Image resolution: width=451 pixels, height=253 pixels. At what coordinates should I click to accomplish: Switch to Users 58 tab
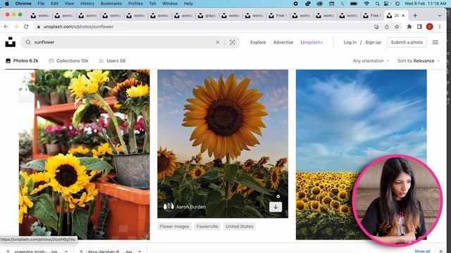(x=112, y=61)
